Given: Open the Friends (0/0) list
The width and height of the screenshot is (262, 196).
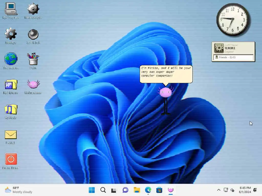Looking at the screenshot, I should (233, 57).
